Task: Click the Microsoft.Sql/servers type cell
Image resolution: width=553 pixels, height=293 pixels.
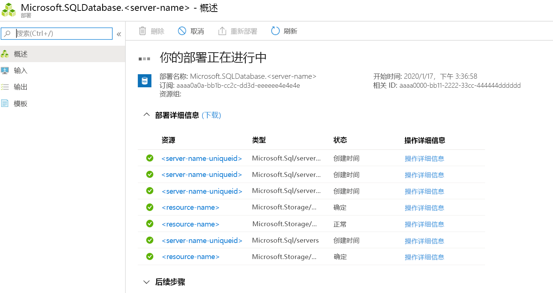Action: pyautogui.click(x=285, y=240)
